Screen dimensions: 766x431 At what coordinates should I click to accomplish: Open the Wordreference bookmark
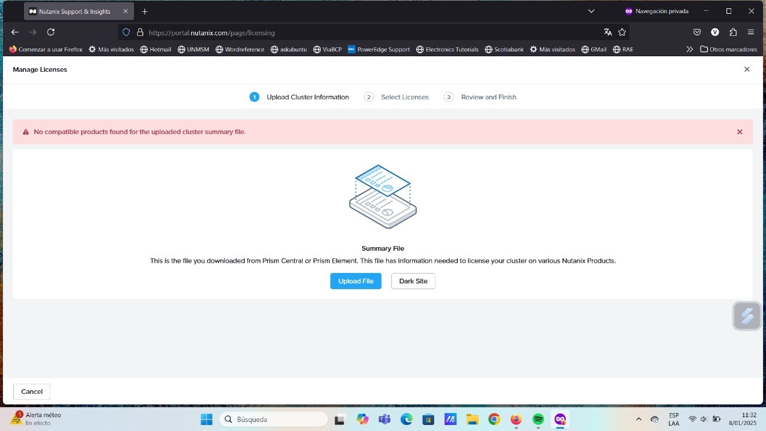click(x=240, y=50)
